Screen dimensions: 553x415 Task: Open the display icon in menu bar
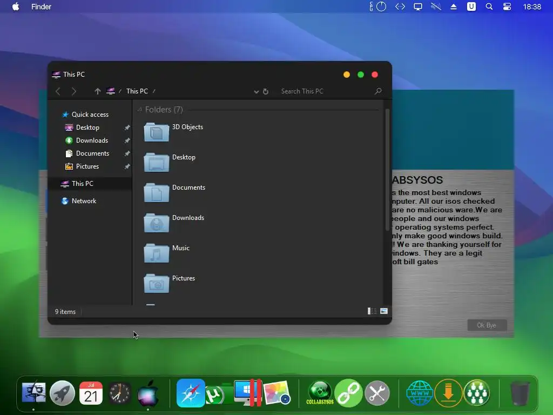[418, 6]
